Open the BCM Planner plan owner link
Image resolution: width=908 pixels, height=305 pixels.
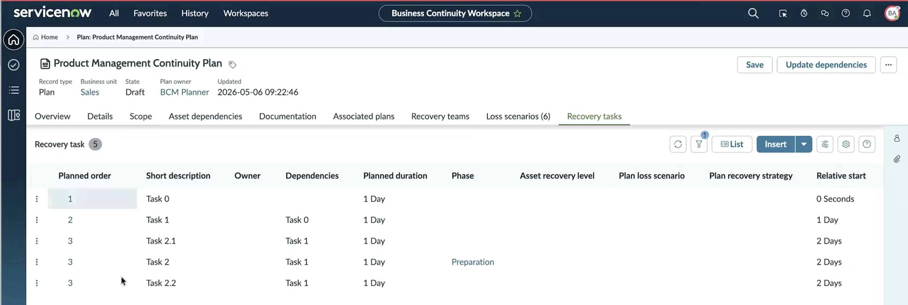click(x=184, y=92)
